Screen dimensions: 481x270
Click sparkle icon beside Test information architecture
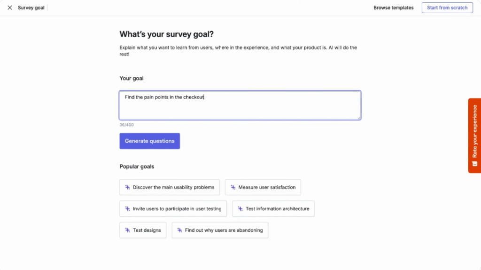tap(240, 209)
